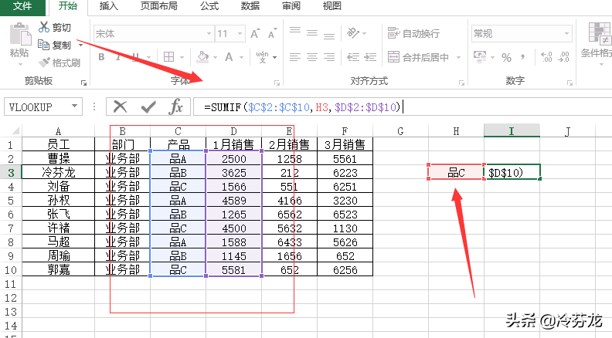Increase decimal places
The height and width of the screenshot is (338, 612).
[x=546, y=57]
